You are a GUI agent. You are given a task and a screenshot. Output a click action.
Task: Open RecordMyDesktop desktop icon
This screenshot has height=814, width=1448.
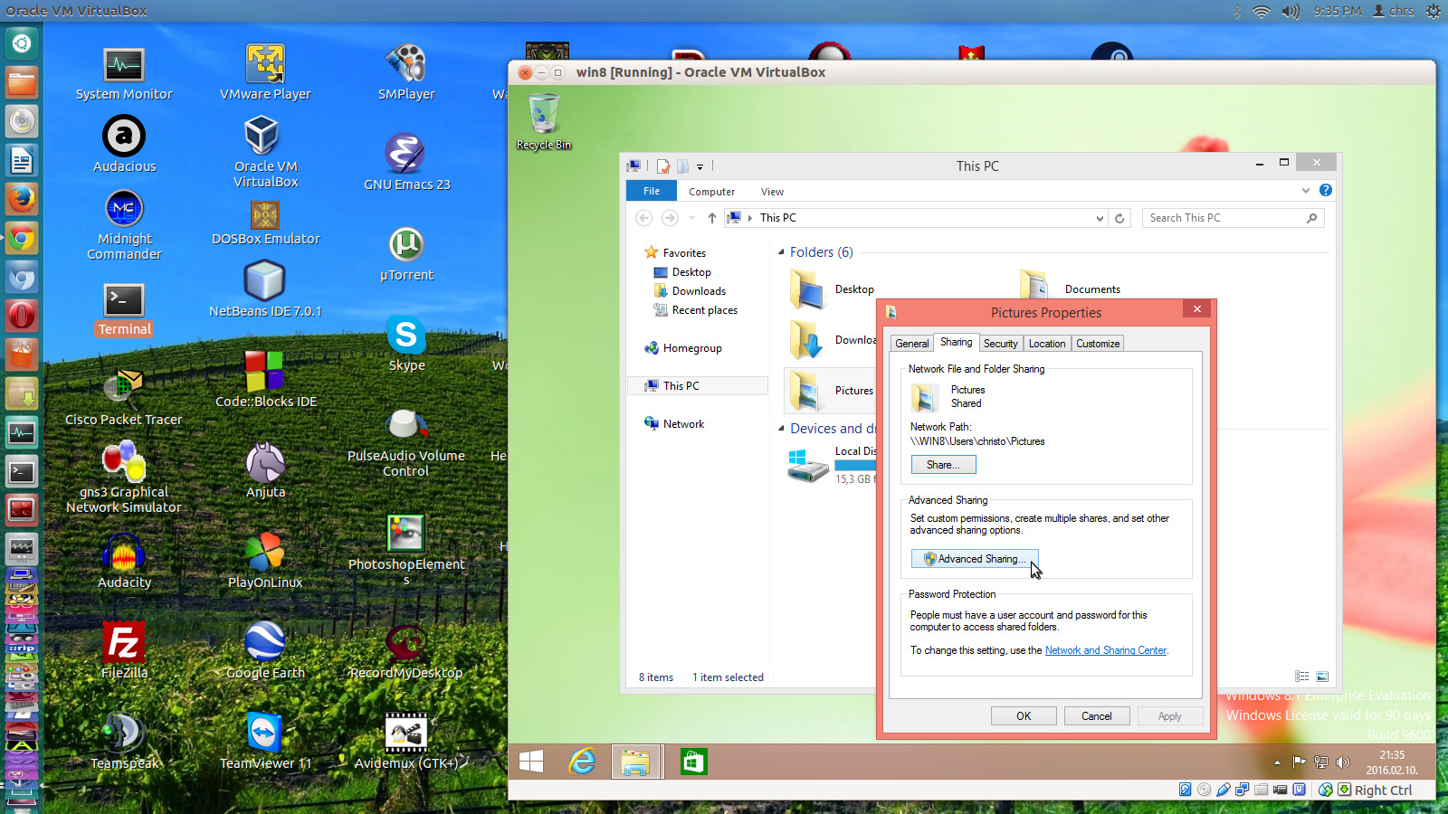click(x=405, y=642)
